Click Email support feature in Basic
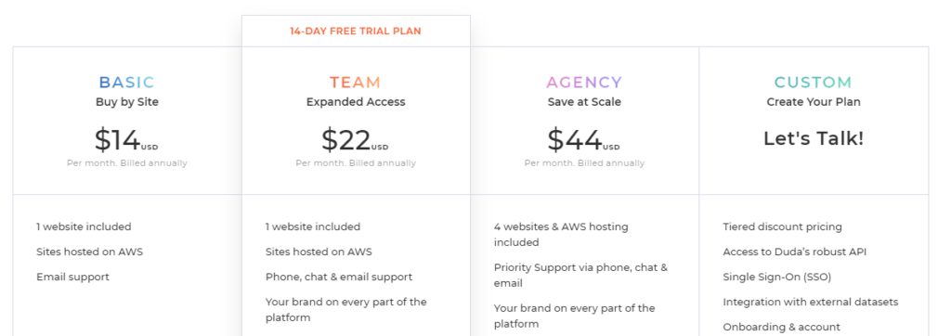Screen dimensions: 951x336 pos(72,278)
